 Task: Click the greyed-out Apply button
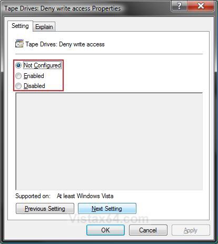[x=191, y=230]
